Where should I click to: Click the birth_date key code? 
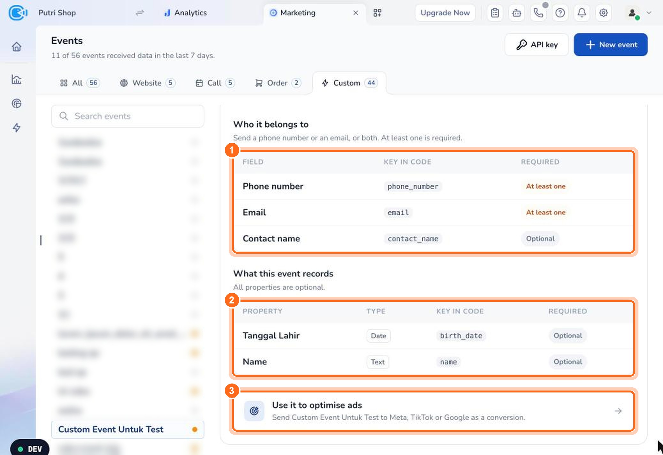[x=461, y=336]
